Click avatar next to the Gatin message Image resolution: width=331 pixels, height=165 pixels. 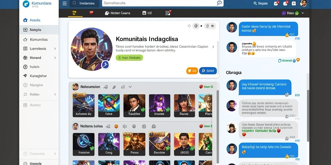[x=232, y=27]
